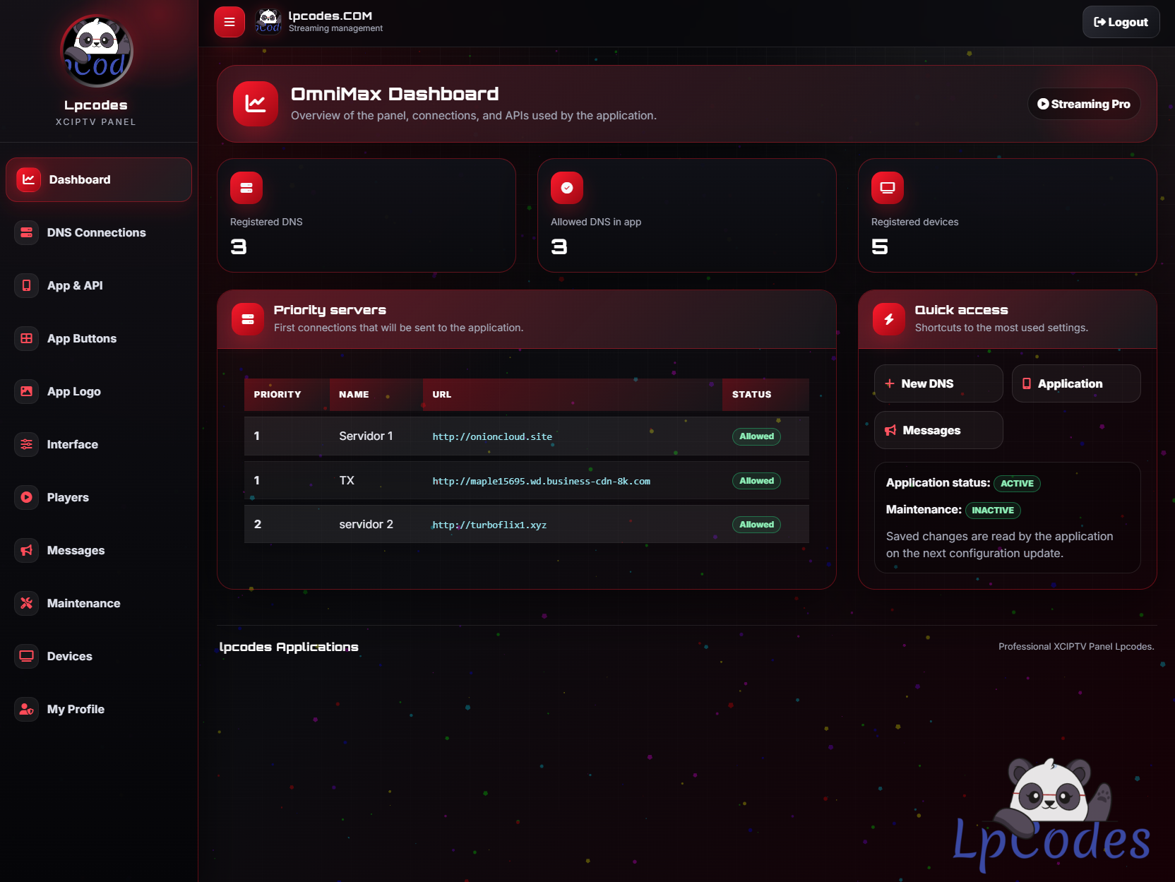Click the Registered devices count 5

tap(880, 246)
